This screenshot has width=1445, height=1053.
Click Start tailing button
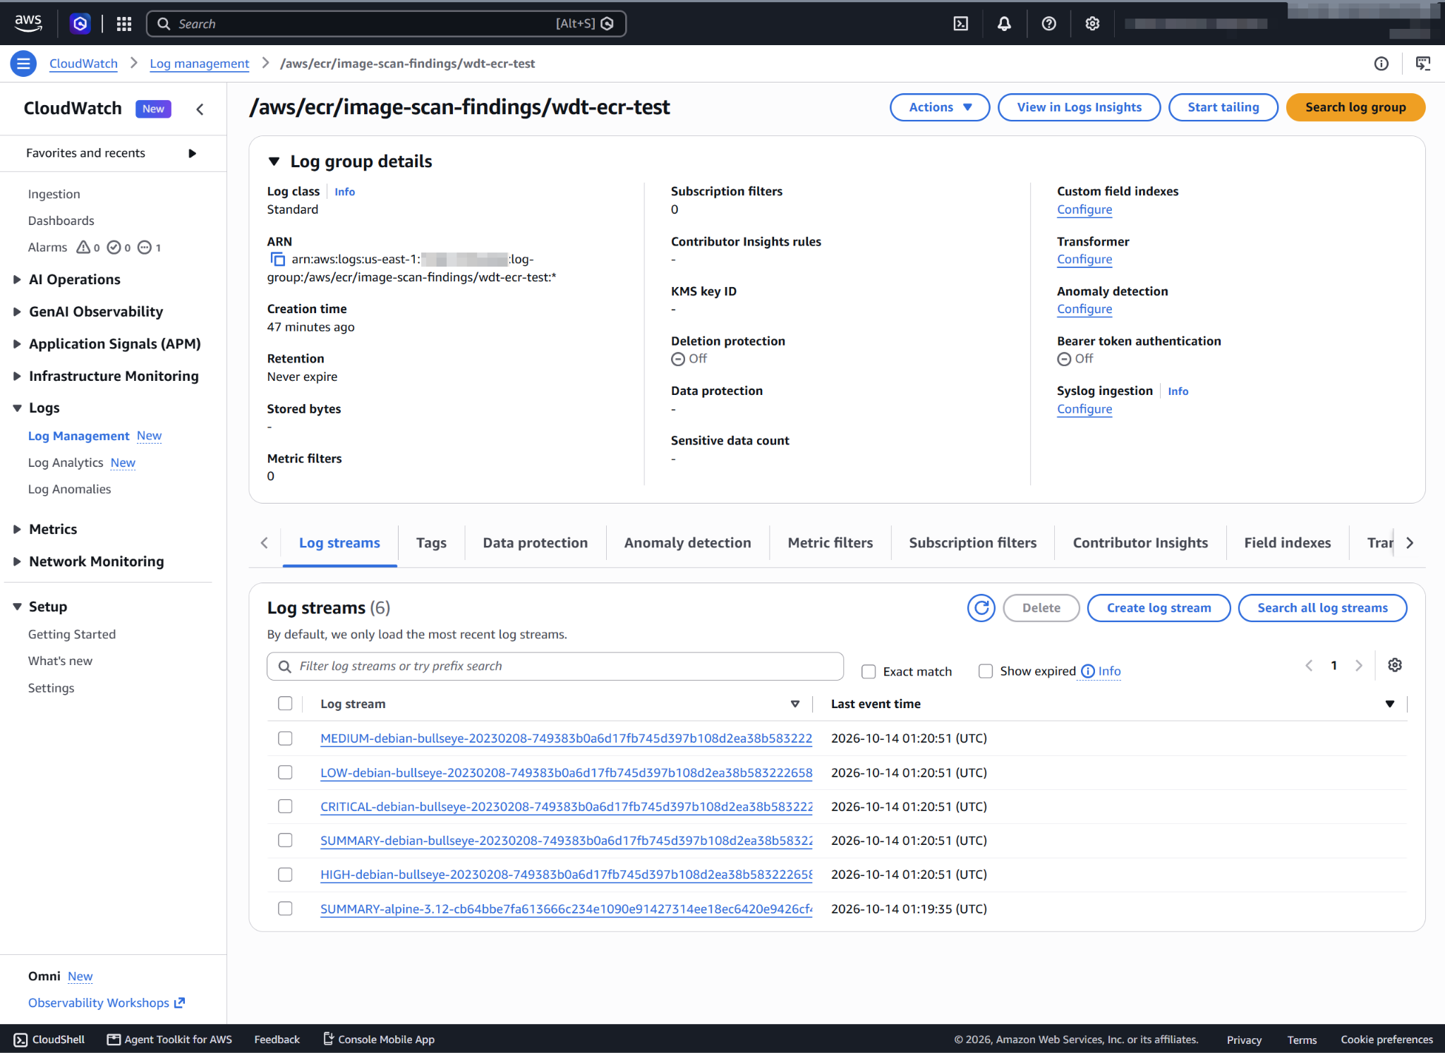pyautogui.click(x=1223, y=107)
